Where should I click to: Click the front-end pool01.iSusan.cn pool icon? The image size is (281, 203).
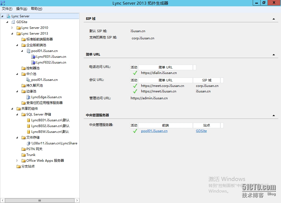28,51
